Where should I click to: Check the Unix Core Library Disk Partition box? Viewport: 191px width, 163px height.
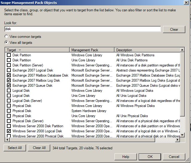tap(9, 60)
